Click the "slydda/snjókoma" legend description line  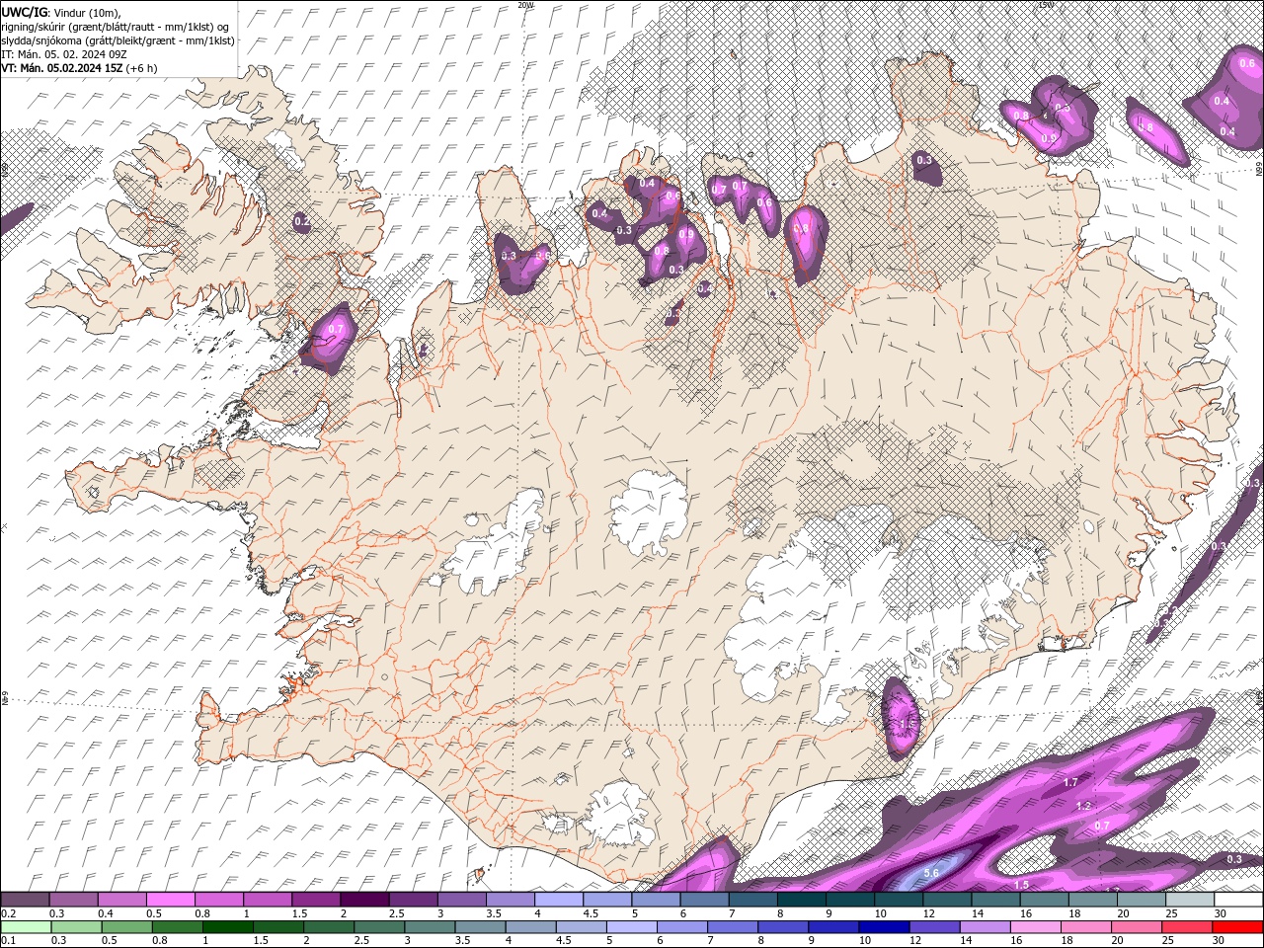[118, 39]
